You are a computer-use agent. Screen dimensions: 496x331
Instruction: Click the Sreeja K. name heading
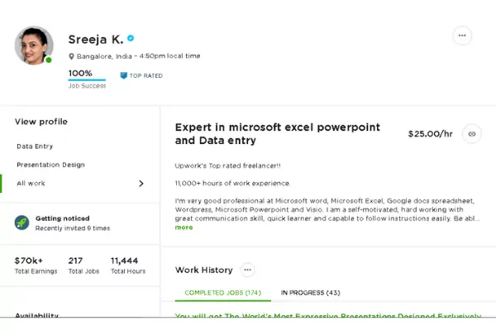(96, 39)
